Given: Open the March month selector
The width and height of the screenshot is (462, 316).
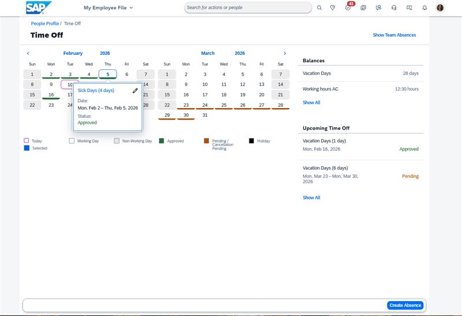Looking at the screenshot, I should click(x=208, y=53).
